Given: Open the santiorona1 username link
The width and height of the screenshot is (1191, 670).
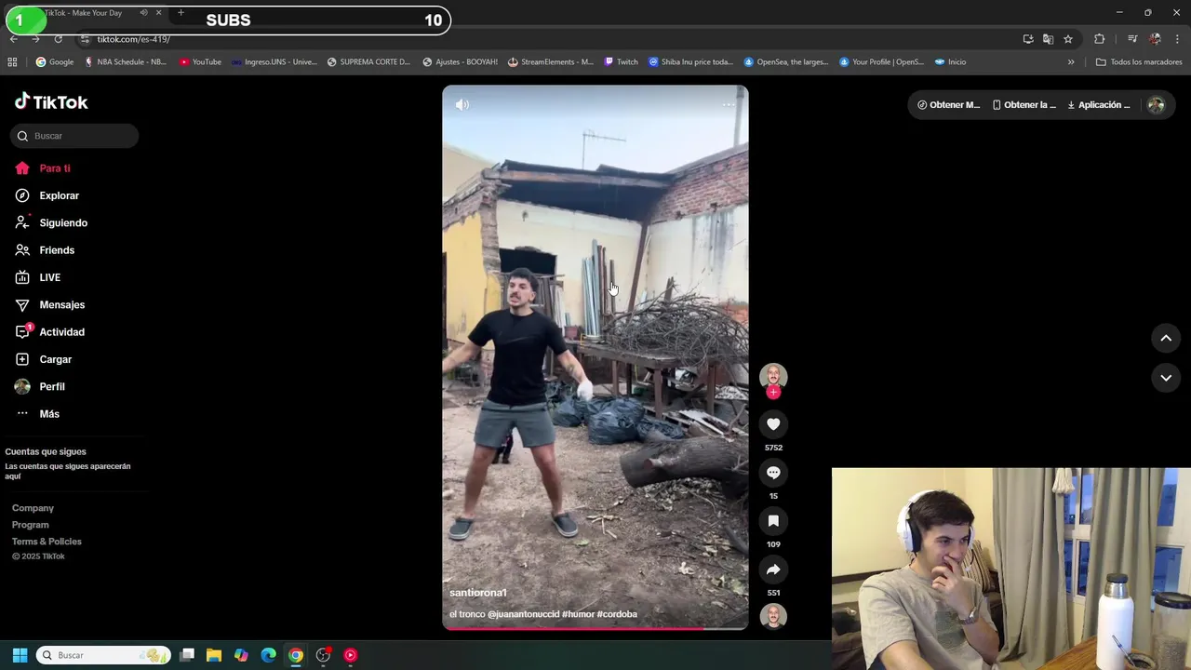Looking at the screenshot, I should tap(478, 593).
